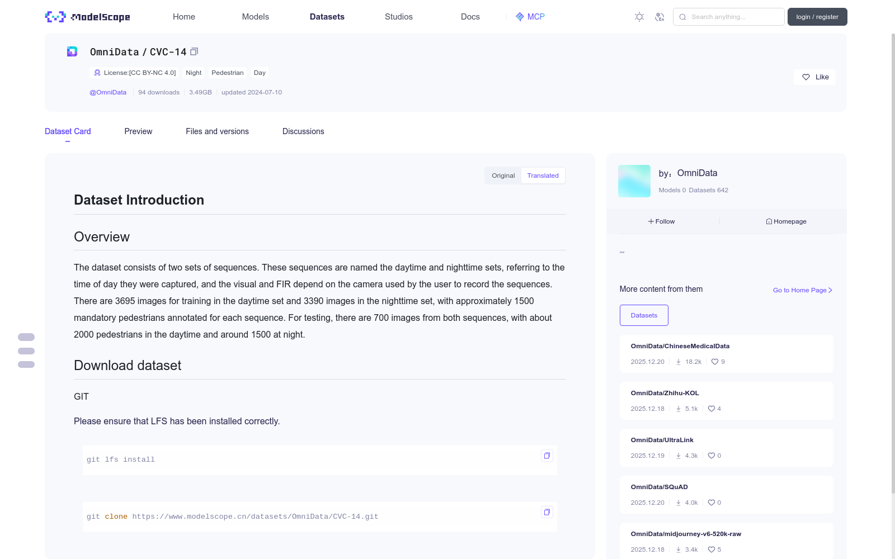Switch site language with the translate icon
This screenshot has height=559, width=895.
tap(660, 17)
